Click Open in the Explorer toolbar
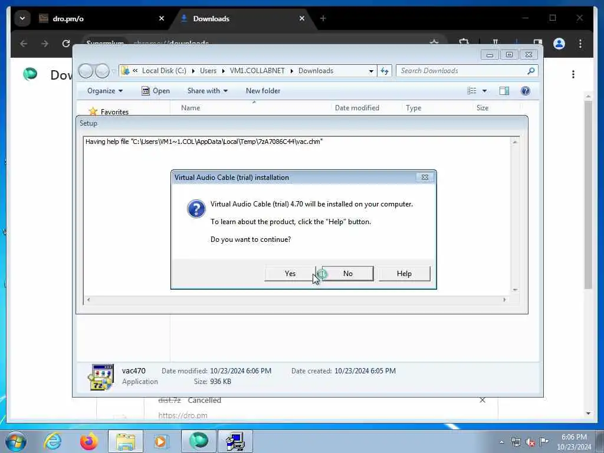This screenshot has width=604, height=453. coord(156,91)
